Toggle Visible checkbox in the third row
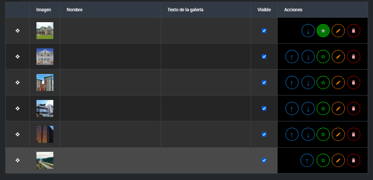The height and width of the screenshot is (180, 373). (x=264, y=83)
